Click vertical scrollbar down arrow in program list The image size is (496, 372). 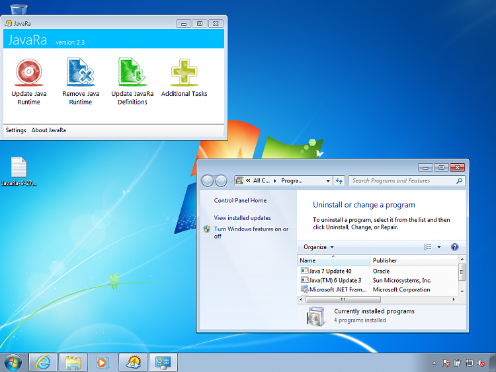(x=462, y=291)
